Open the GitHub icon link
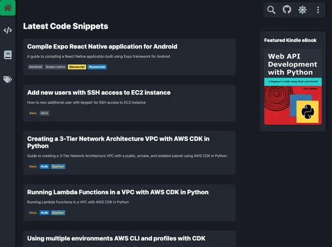Image resolution: width=332 pixels, height=247 pixels. click(287, 10)
